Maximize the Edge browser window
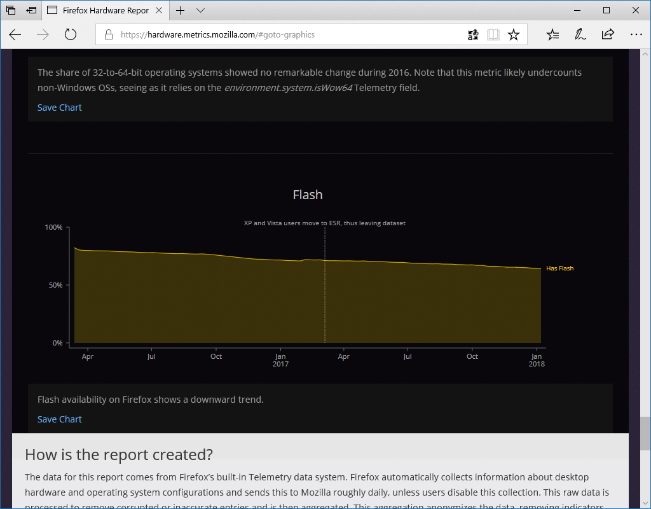Viewport: 651px width, 509px height. 606,10
